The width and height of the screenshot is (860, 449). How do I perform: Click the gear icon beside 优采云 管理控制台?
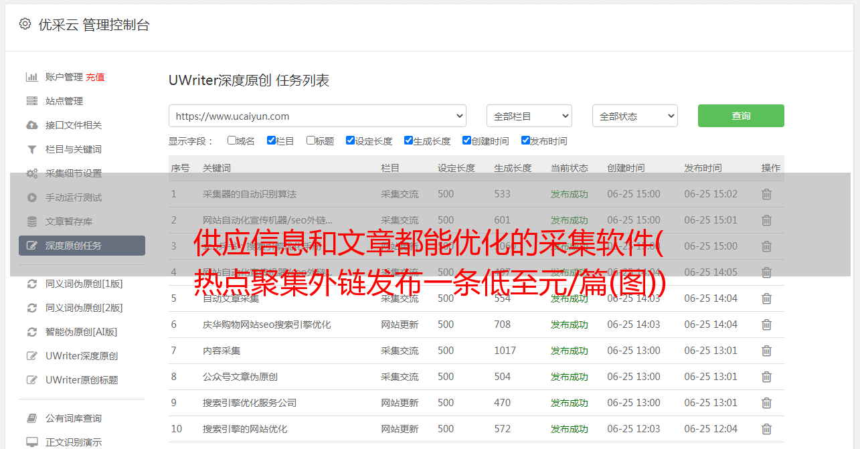pos(25,24)
